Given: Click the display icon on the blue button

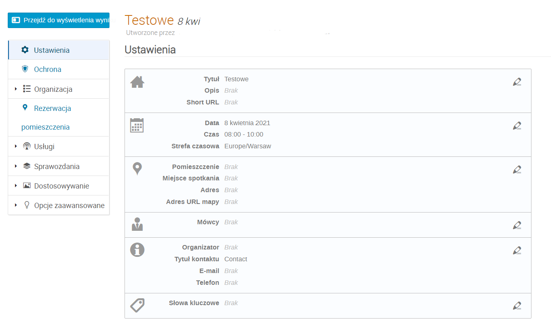Looking at the screenshot, I should (16, 20).
